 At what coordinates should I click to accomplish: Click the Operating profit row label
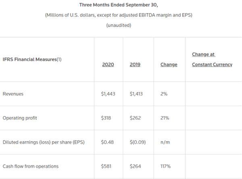pos(20,118)
